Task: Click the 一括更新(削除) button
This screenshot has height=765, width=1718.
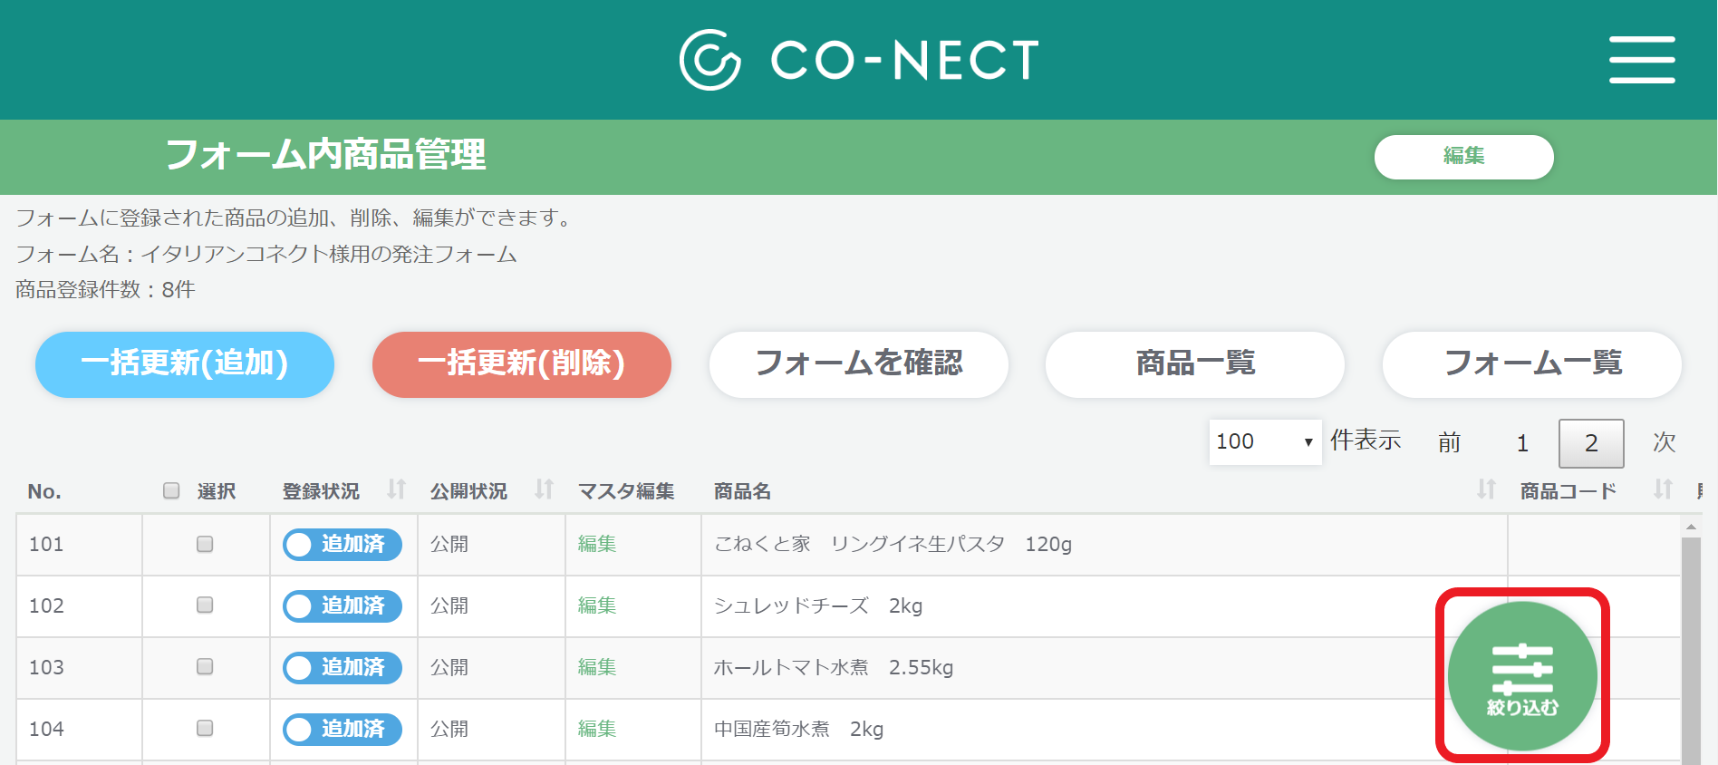Action: (x=521, y=364)
